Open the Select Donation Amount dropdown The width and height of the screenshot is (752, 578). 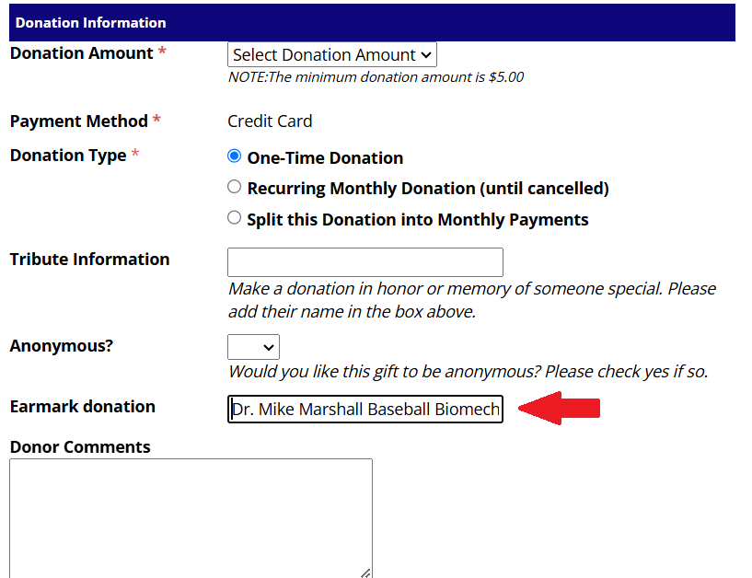click(332, 55)
